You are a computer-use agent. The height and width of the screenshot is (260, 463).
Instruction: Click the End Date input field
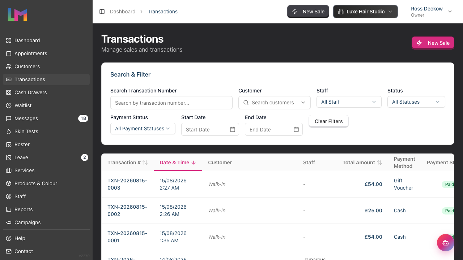(274, 129)
